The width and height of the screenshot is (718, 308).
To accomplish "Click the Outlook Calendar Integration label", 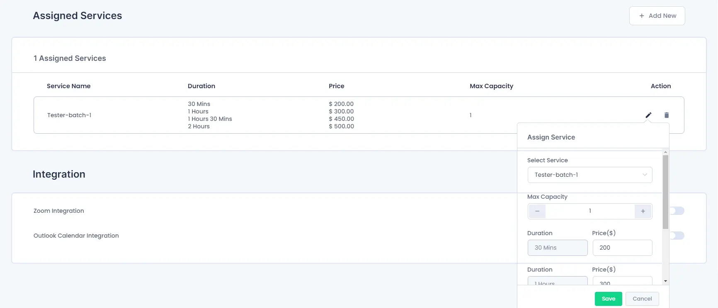I will (x=76, y=236).
